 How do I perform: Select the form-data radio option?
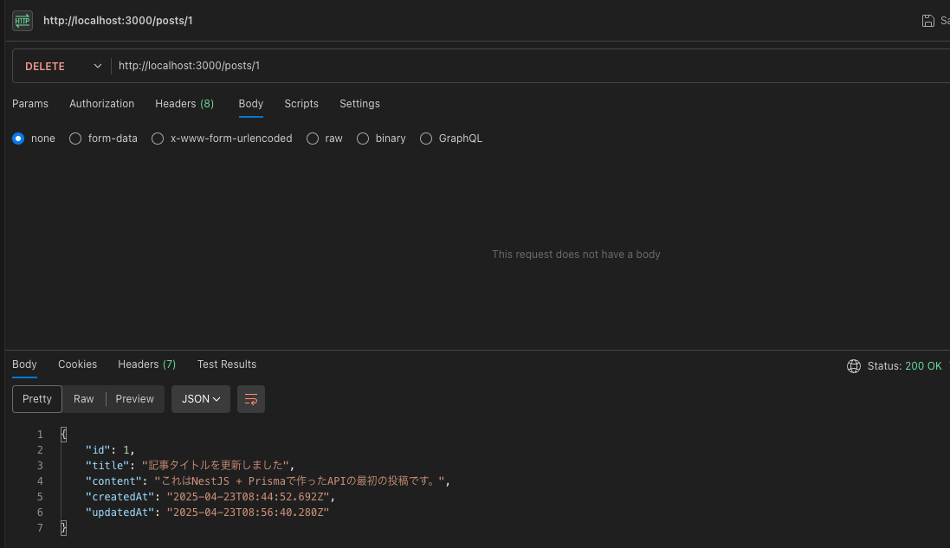click(75, 139)
